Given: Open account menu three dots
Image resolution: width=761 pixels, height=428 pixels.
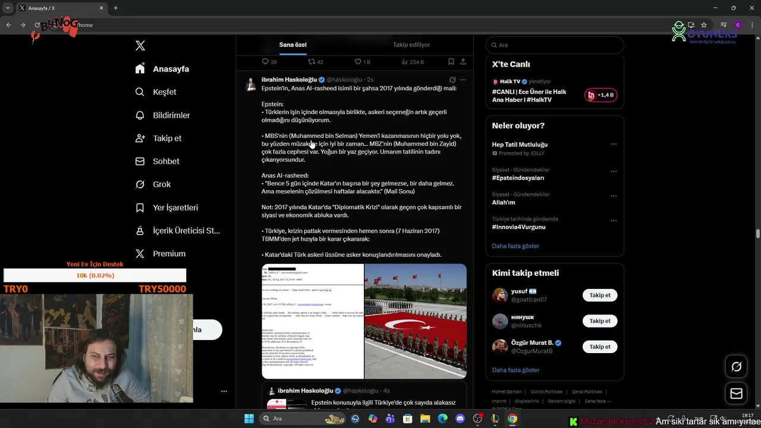Looking at the screenshot, I should (x=224, y=391).
